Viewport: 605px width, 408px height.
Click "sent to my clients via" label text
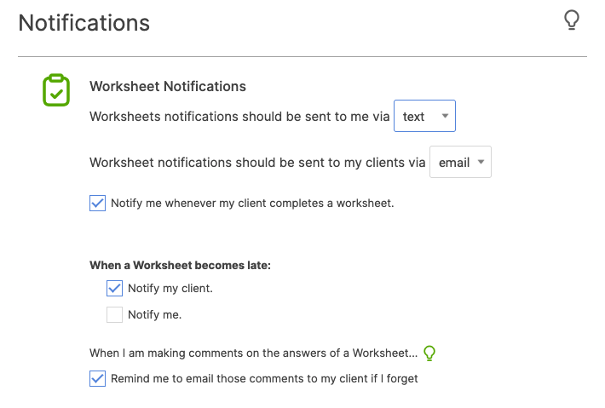pyautogui.click(x=358, y=163)
